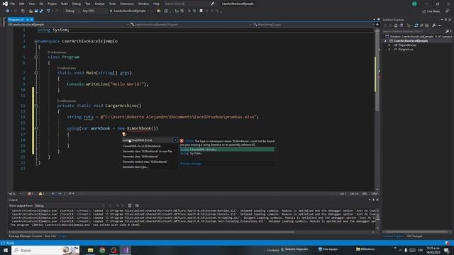Image resolution: width=454 pixels, height=255 pixels.
Task: Open the Extensions menu
Action: pos(127,4)
